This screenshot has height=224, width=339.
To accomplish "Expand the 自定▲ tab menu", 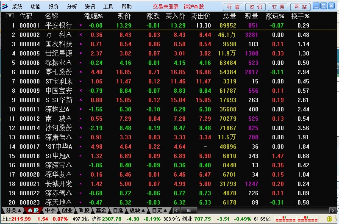I will (x=159, y=210).
